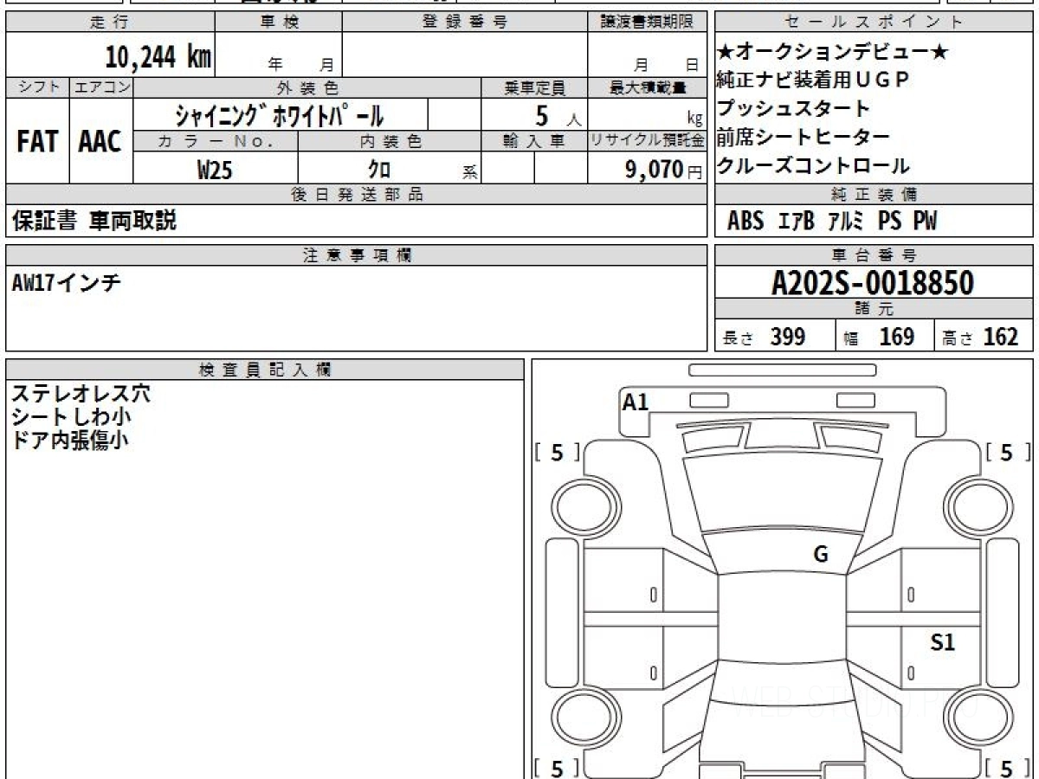Click the クルーズコントロール sales point
This screenshot has width=1039, height=779.
tap(813, 166)
